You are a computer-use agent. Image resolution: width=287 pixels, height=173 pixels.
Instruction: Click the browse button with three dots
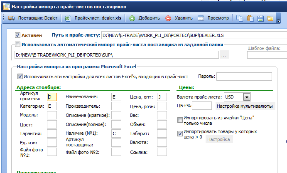(x=224, y=55)
